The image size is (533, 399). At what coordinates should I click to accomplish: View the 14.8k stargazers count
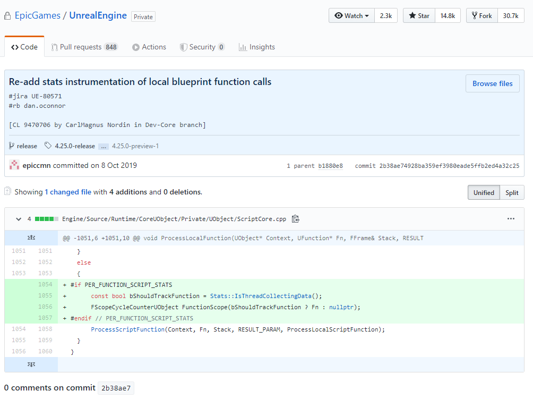(x=448, y=15)
